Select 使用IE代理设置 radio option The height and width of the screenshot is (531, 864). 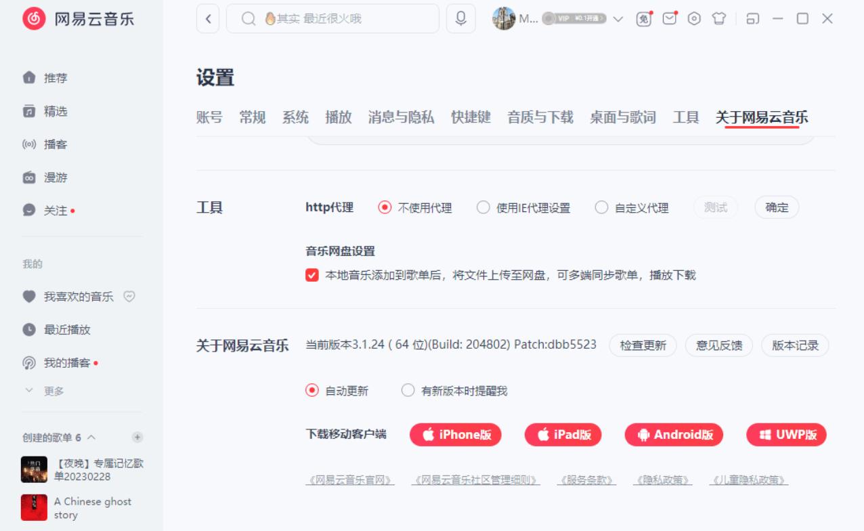(483, 207)
